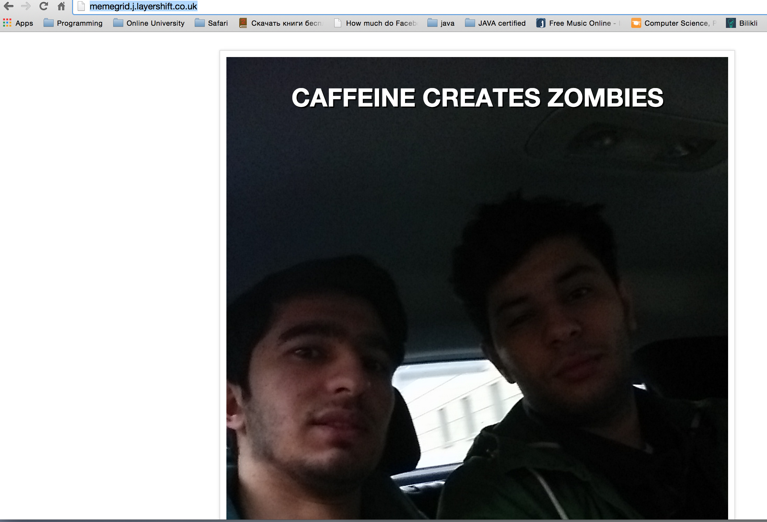This screenshot has width=767, height=522.
Task: Click the Forward navigation arrow
Action: (26, 6)
